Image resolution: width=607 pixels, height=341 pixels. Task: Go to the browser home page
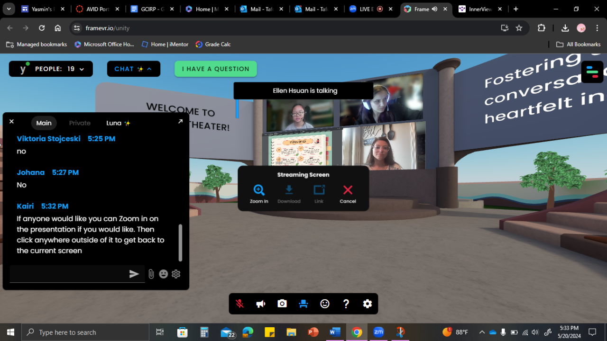(x=58, y=28)
